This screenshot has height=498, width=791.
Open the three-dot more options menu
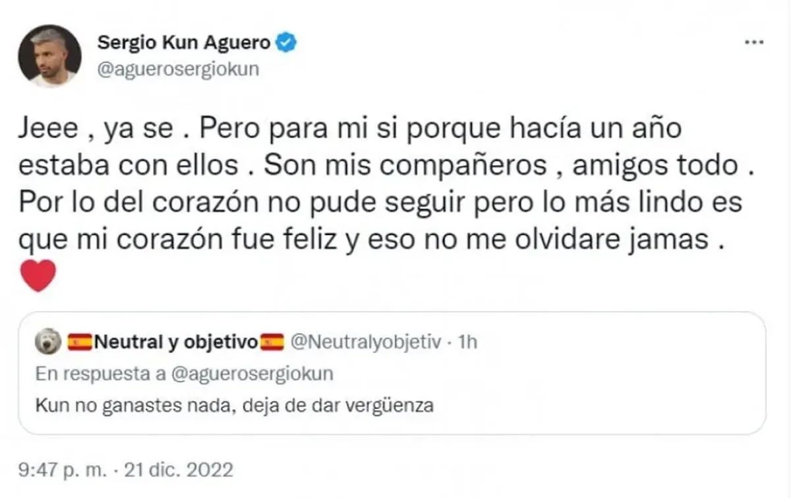click(753, 43)
